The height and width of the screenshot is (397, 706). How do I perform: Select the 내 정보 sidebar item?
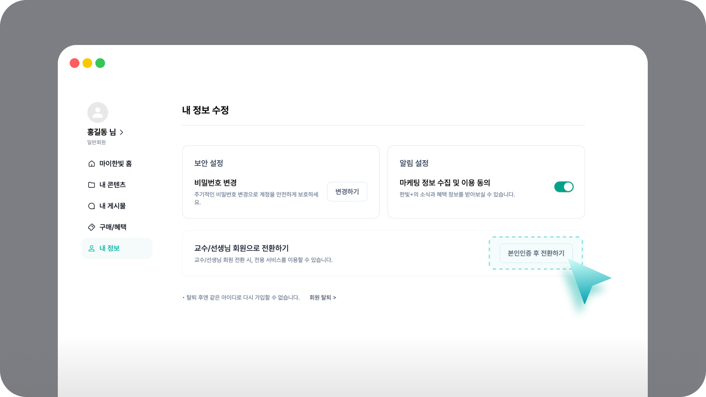coord(110,248)
